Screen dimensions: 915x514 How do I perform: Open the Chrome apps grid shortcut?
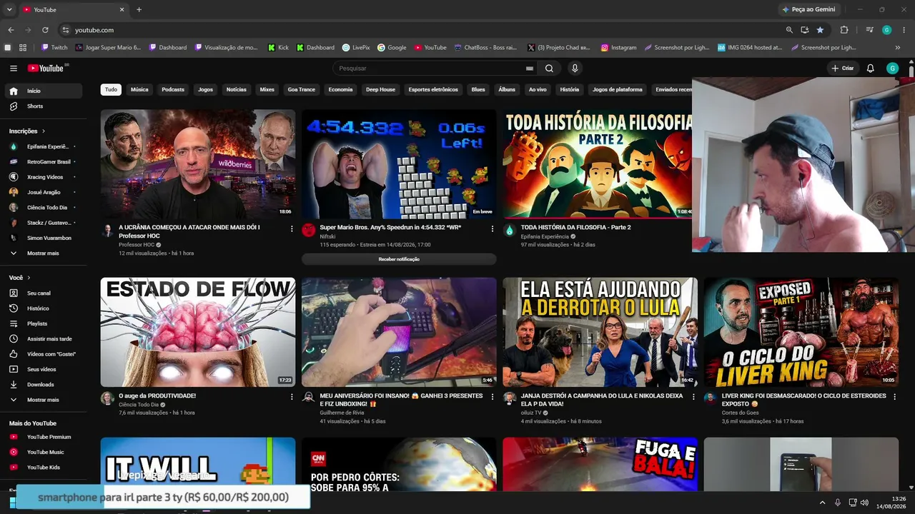(x=23, y=48)
